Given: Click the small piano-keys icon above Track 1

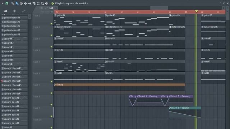Looking at the screenshot, I should tap(51, 8).
